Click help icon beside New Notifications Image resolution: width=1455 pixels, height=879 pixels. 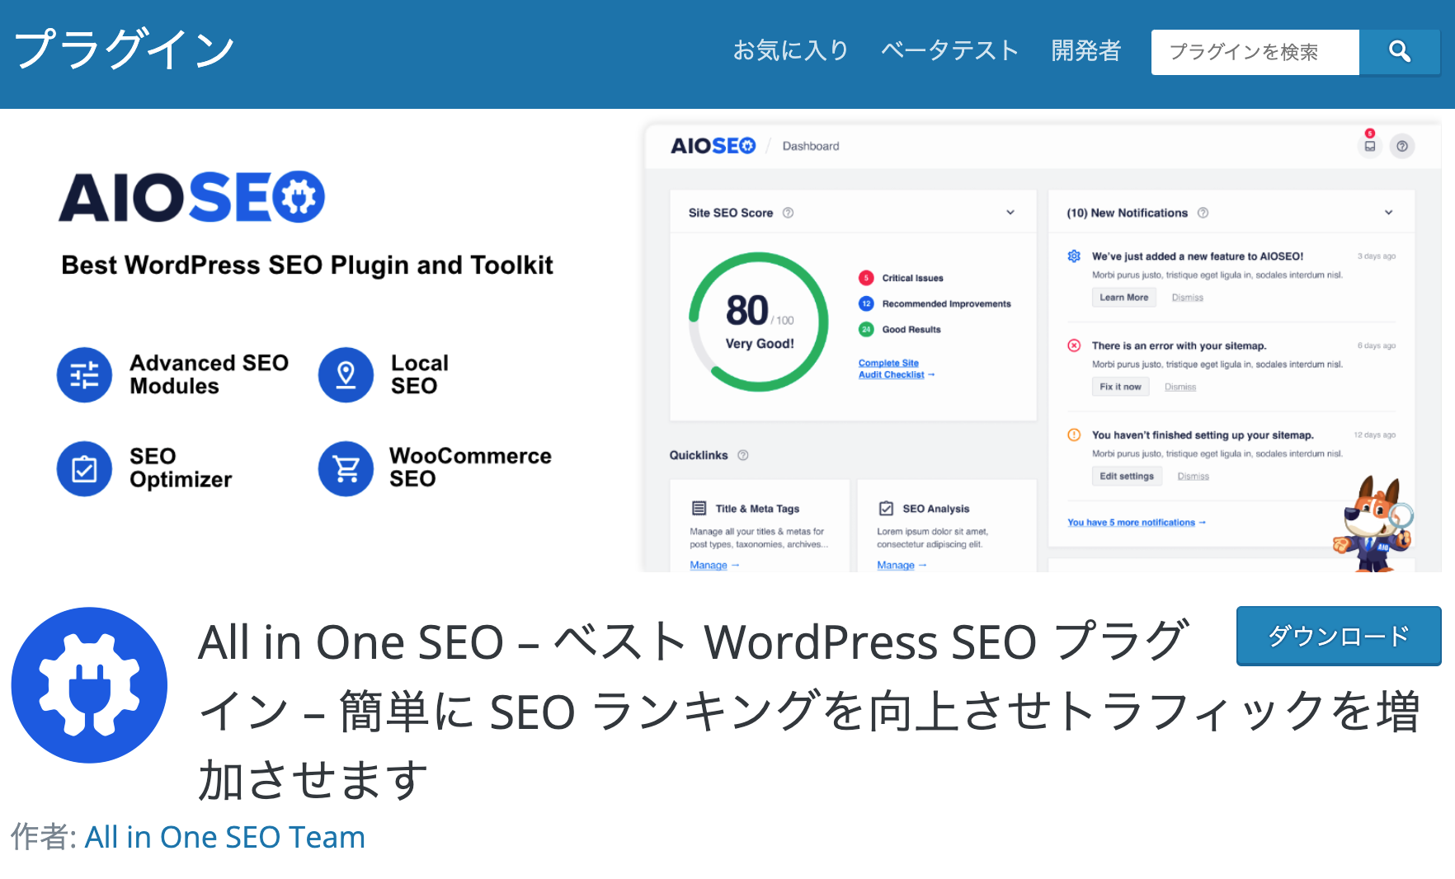tap(1203, 213)
